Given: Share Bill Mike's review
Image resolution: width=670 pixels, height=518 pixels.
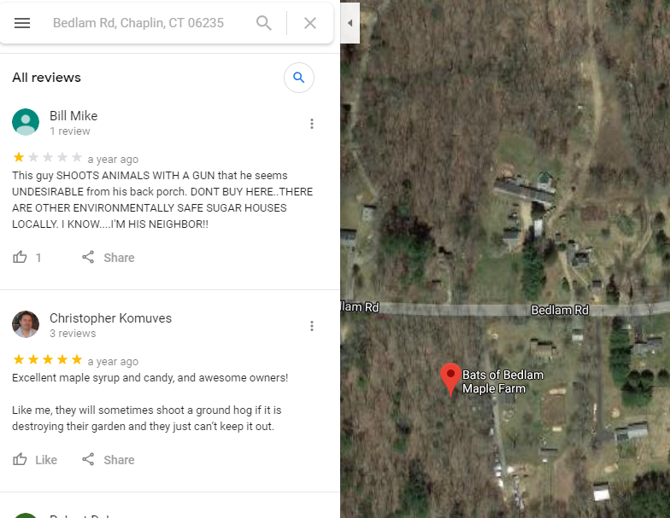Looking at the screenshot, I should click(x=108, y=258).
